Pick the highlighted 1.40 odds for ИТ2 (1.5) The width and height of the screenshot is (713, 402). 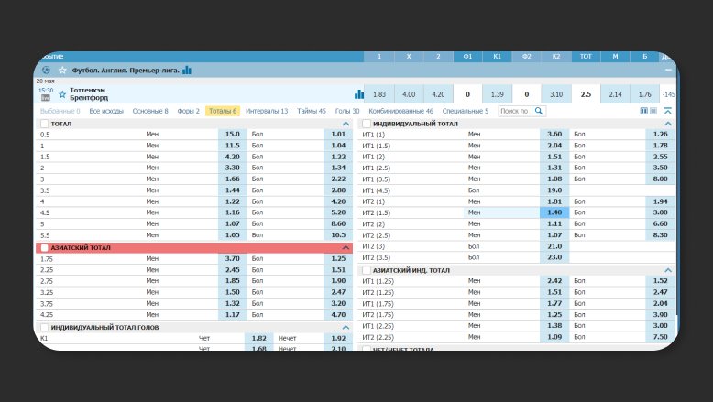pyautogui.click(x=554, y=212)
